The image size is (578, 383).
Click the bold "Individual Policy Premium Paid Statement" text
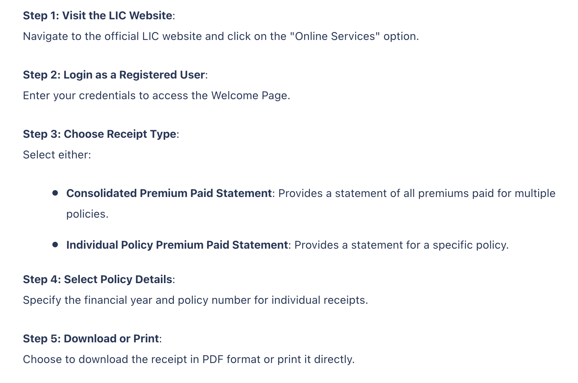click(177, 245)
